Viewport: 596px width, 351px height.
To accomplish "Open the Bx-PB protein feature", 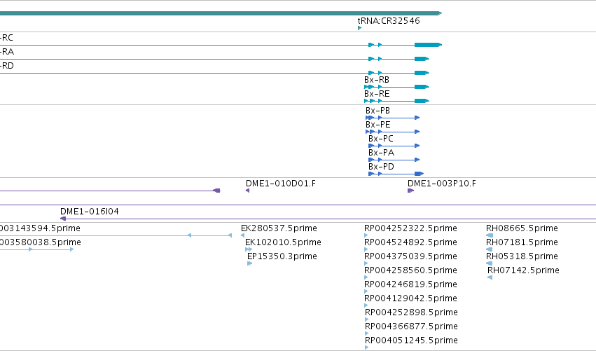I will 377,111.
